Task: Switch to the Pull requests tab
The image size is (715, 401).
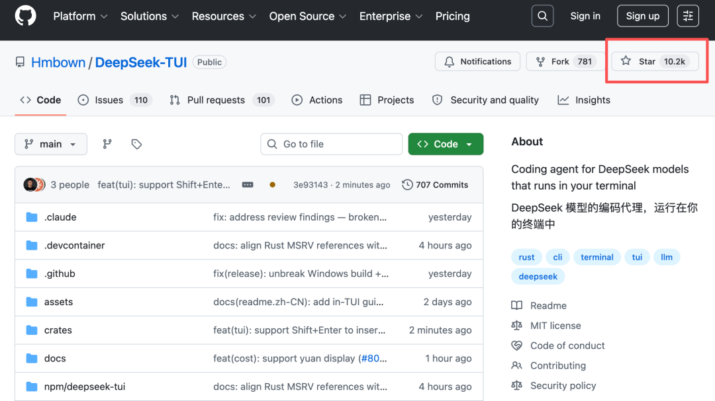Action: tap(222, 100)
